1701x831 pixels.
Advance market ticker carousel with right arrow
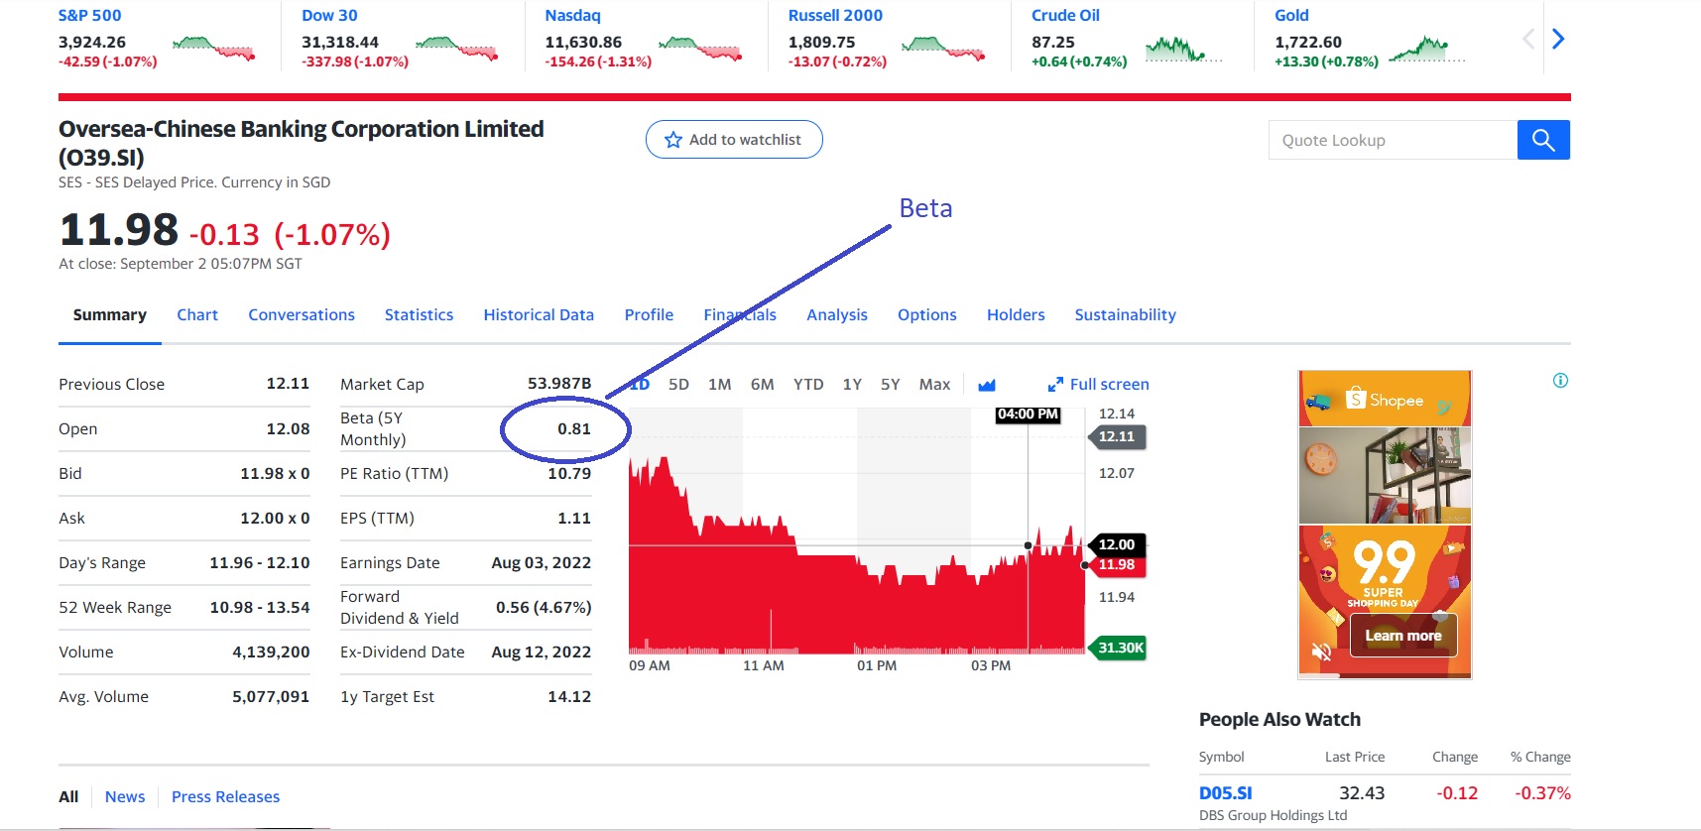[x=1558, y=39]
